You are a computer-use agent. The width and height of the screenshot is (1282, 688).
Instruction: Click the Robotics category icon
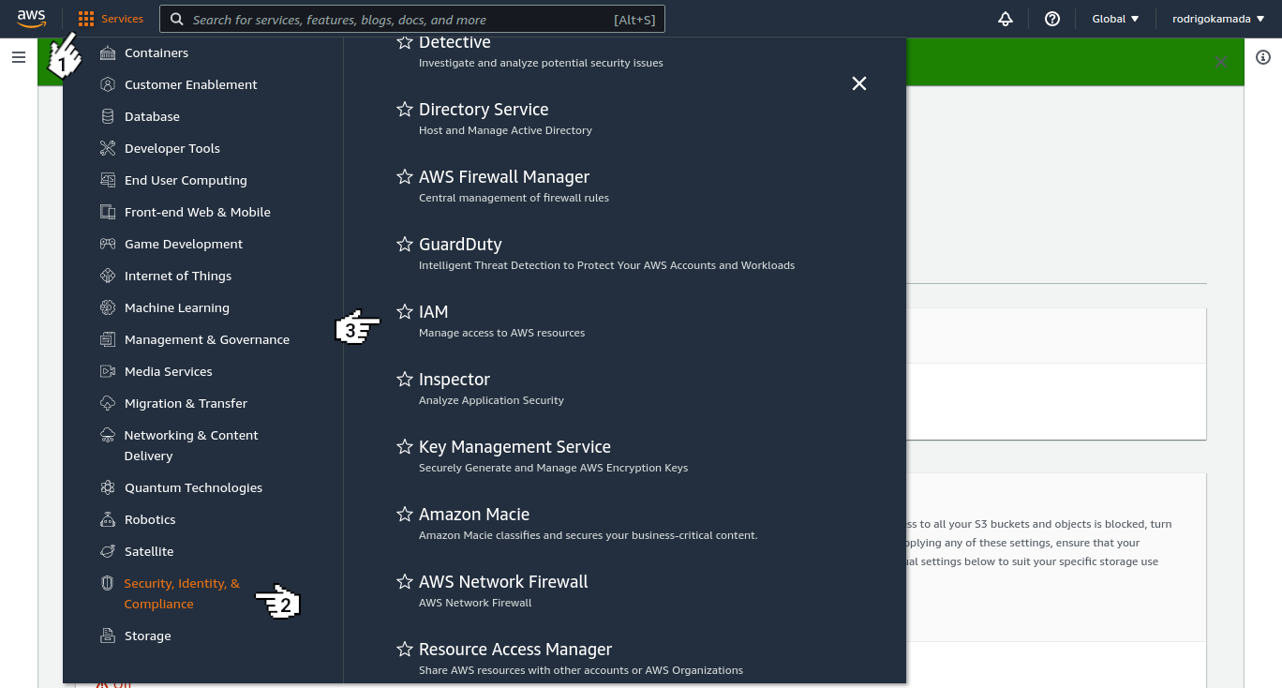[108, 519]
